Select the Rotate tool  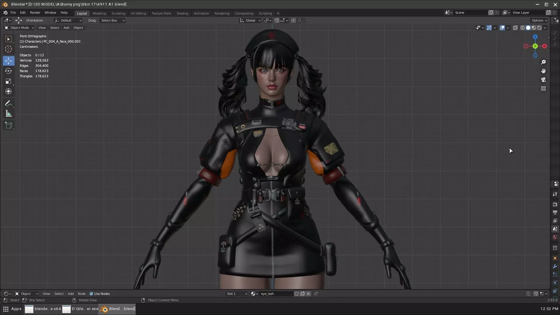pyautogui.click(x=8, y=71)
